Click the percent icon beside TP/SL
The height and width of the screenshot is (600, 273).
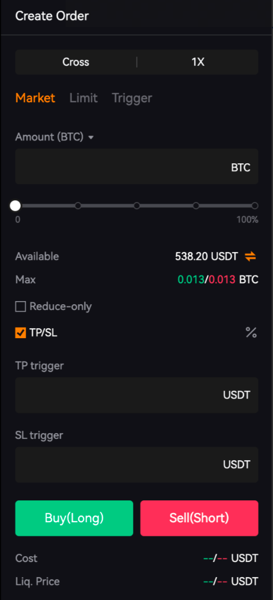[x=251, y=333]
